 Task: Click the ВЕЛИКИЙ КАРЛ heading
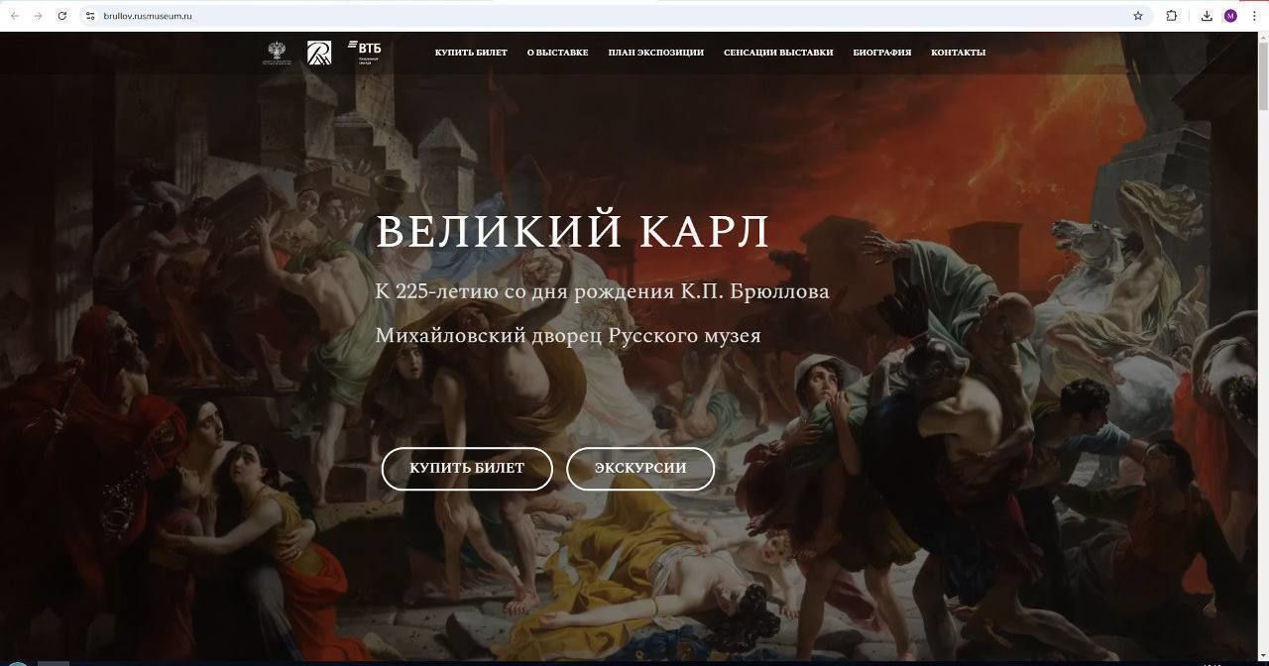[573, 232]
